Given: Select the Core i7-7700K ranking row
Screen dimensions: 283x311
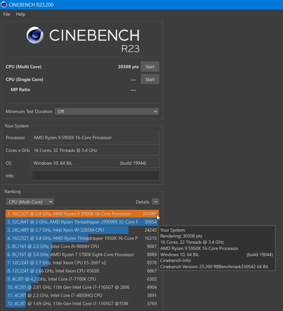Looking at the screenshot, I should pos(82,279).
